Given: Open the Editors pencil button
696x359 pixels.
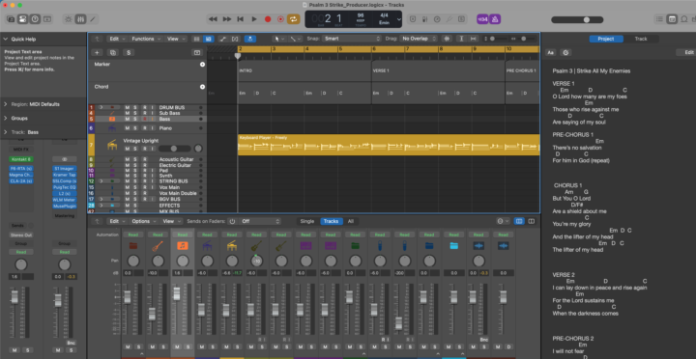Looking at the screenshot, I should (93, 19).
